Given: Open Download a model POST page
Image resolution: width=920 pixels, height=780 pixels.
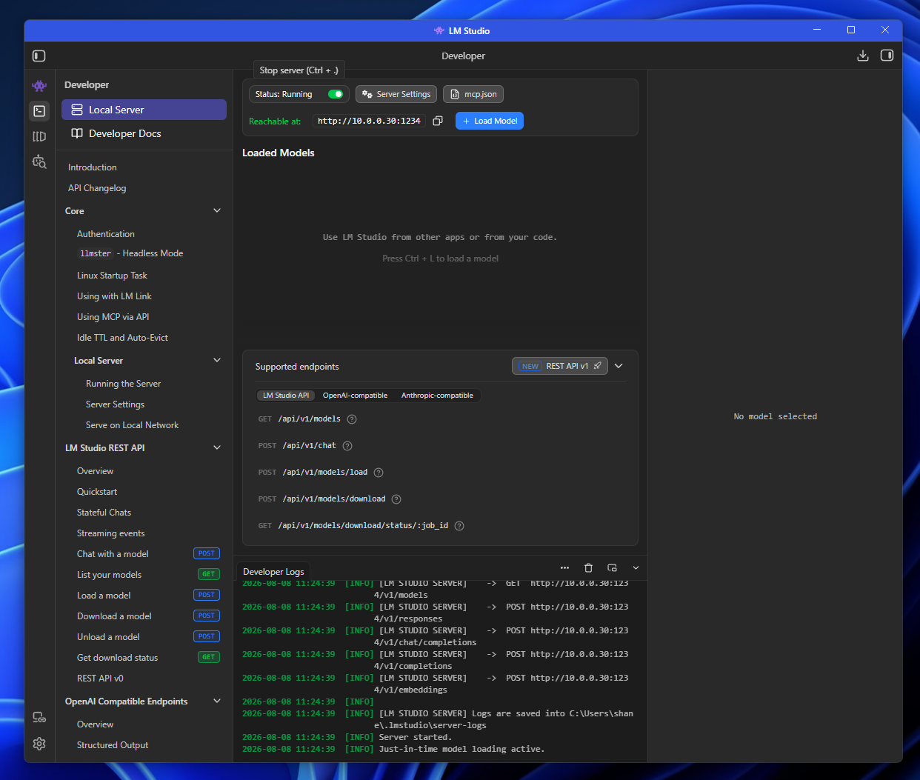Looking at the screenshot, I should tap(147, 616).
